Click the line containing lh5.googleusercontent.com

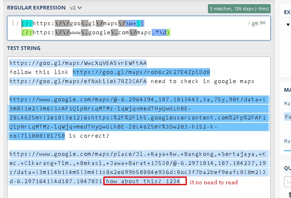coord(138,118)
